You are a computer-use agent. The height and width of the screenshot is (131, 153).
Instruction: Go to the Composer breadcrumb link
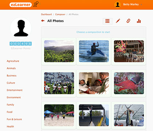point(60,14)
